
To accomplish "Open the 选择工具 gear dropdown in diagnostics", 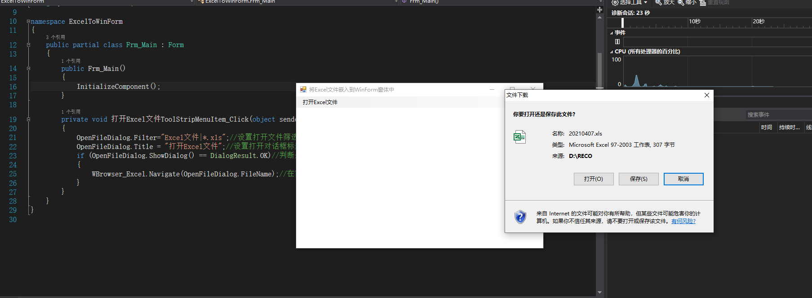I will click(x=630, y=2).
